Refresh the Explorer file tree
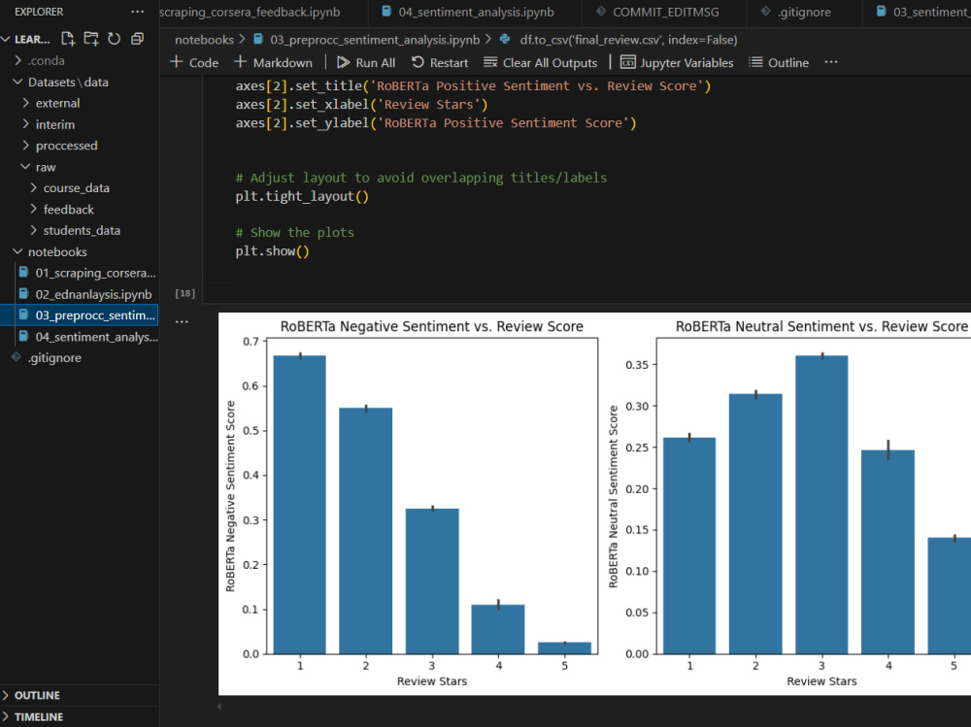The height and width of the screenshot is (727, 971). (x=114, y=39)
